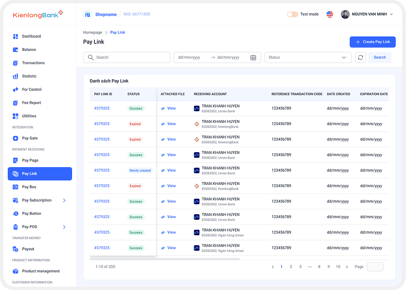Image resolution: width=406 pixels, height=290 pixels.
Task: Click the EXPIRATION DATE column header
Action: tap(374, 94)
